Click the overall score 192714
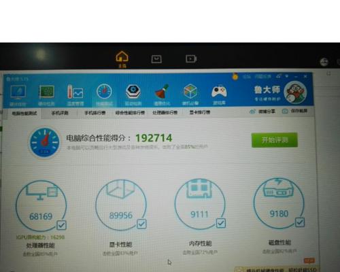Image resolution: width=340 pixels, height=272 pixels. (x=154, y=138)
